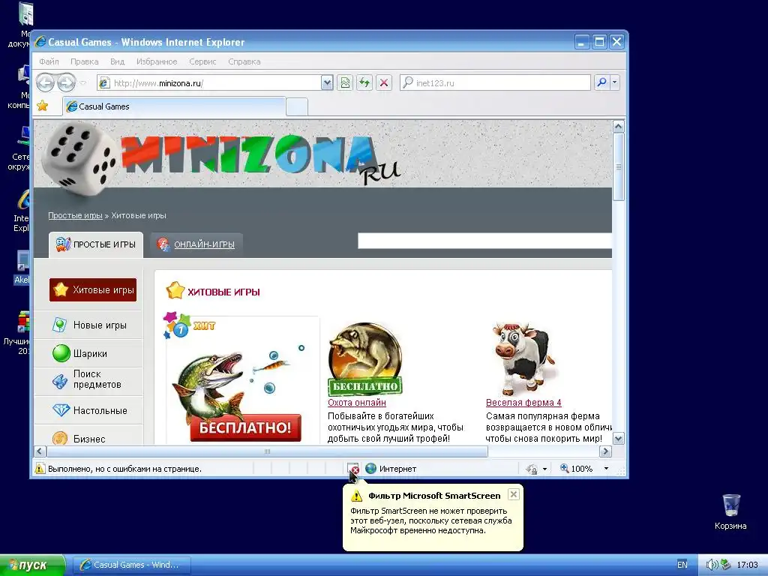
Task: Open the Сервис menu
Action: (x=202, y=61)
